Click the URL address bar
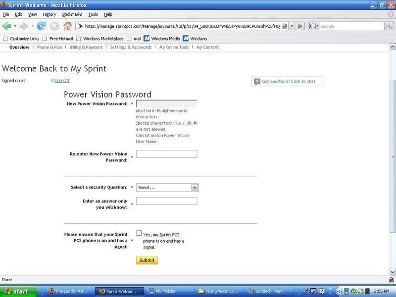Image resolution: width=396 pixels, height=297 pixels. click(x=182, y=26)
